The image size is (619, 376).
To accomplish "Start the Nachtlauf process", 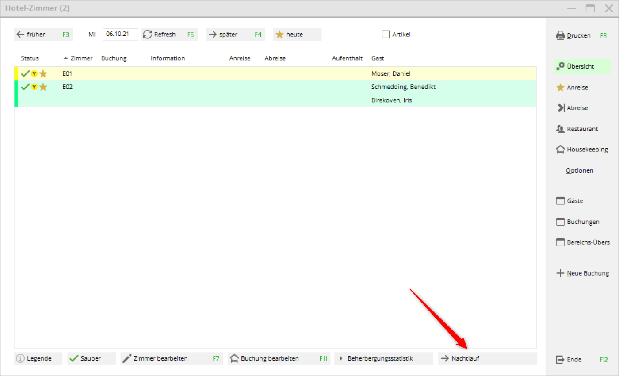I will 487,359.
